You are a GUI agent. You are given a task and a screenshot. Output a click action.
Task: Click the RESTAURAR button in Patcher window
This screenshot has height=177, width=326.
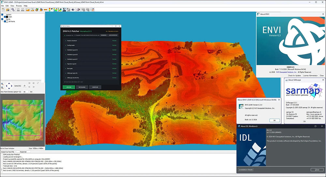tap(82, 87)
